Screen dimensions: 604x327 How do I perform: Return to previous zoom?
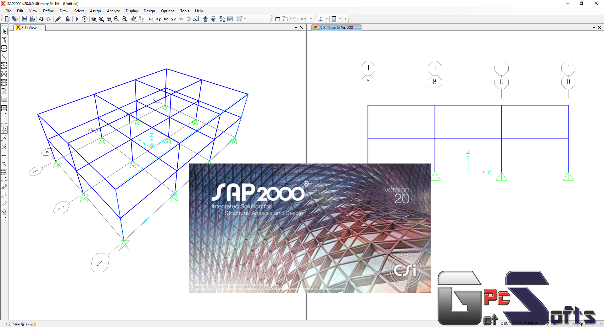point(109,19)
